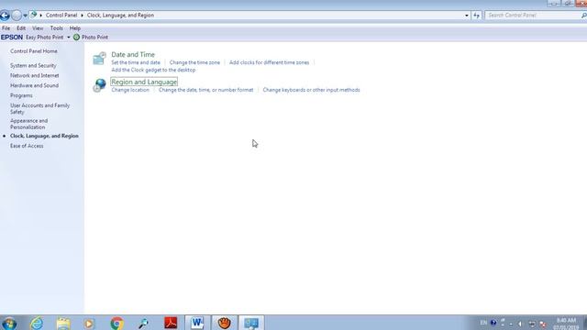Open the Edit menu
The width and height of the screenshot is (587, 330).
coord(21,28)
